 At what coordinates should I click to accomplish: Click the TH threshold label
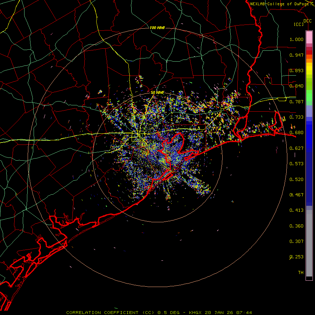[301, 273]
